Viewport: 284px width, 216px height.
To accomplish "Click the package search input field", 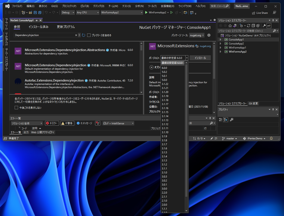I will (x=44, y=35).
